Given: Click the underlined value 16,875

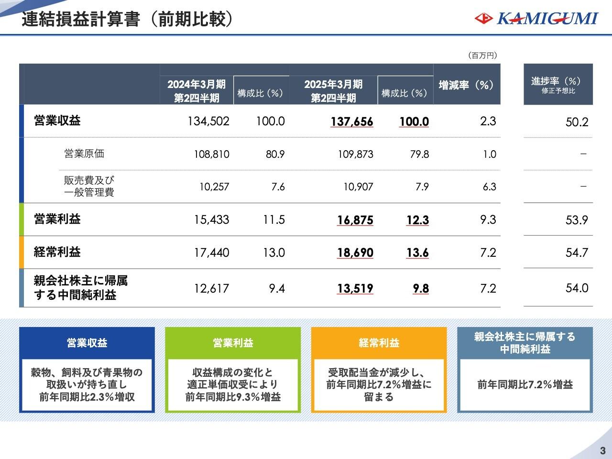Looking at the screenshot, I should coord(355,220).
